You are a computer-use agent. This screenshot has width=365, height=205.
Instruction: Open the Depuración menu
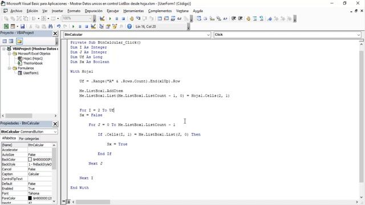pos(94,11)
